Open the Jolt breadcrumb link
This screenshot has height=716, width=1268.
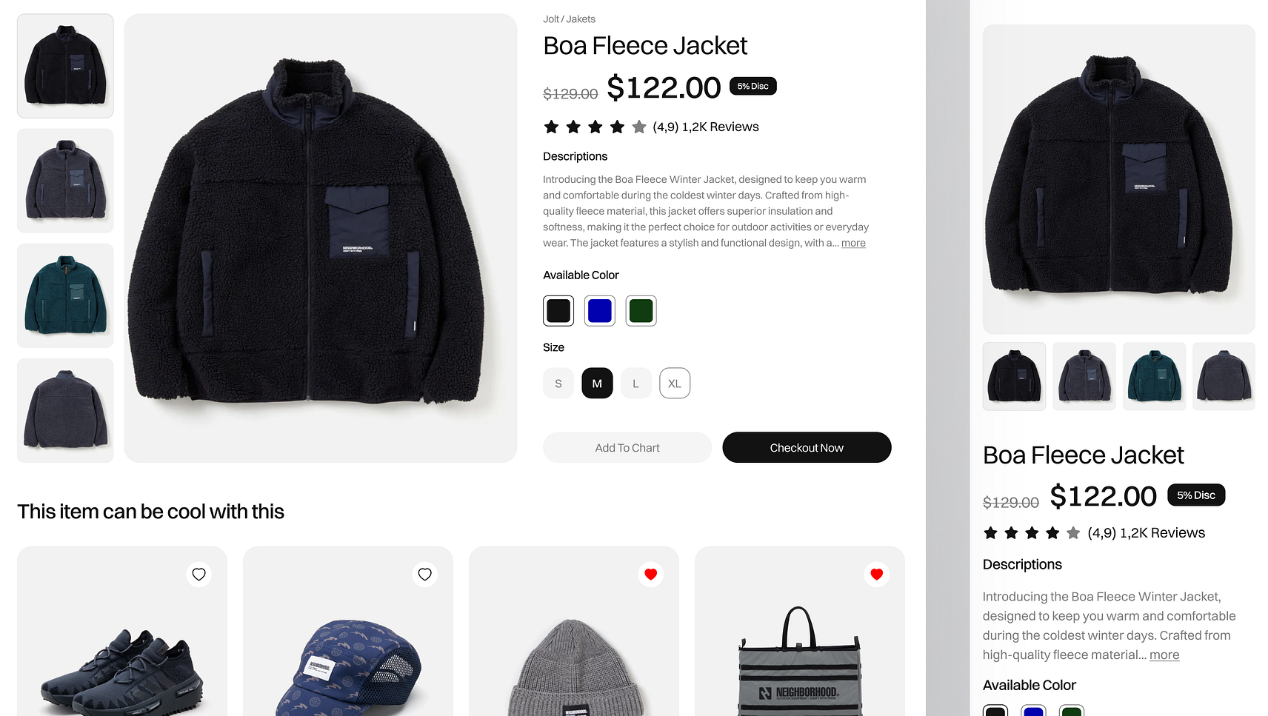coord(551,19)
